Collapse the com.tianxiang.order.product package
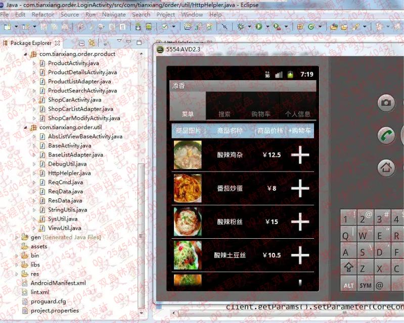Image resolution: width=404 pixels, height=323 pixels. (25, 54)
